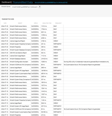Screen dimensions: 112x116
Task: Click the TRANSMITTED DATA section heading
Action: coord(8,19)
